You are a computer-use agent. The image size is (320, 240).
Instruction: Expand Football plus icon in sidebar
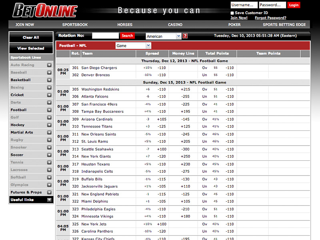pos(49,110)
